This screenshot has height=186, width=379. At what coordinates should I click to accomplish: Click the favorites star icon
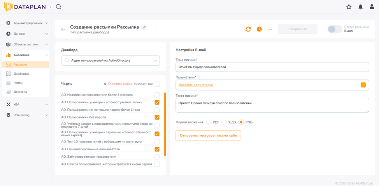pos(349,7)
